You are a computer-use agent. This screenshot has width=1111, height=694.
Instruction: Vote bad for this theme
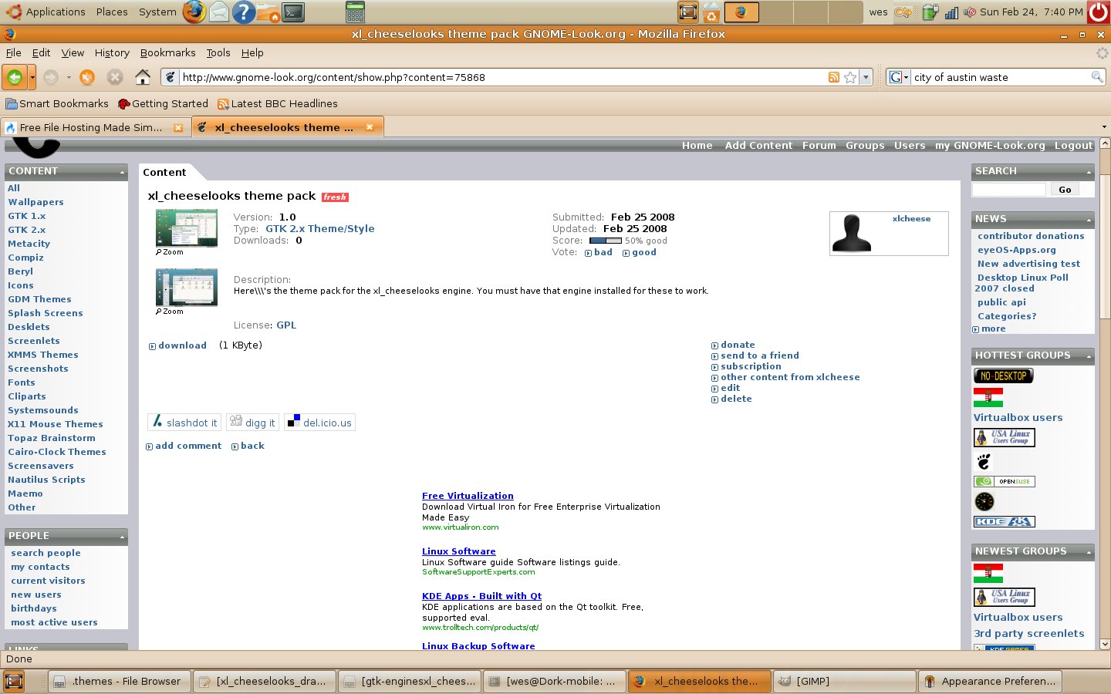[x=603, y=252]
